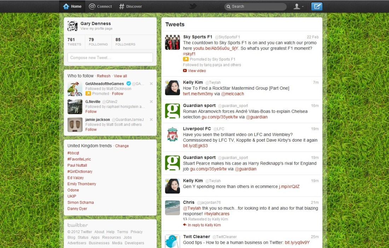389x248 pixels.
Task: Click Gary Denness profile picture
Action: [72, 26]
